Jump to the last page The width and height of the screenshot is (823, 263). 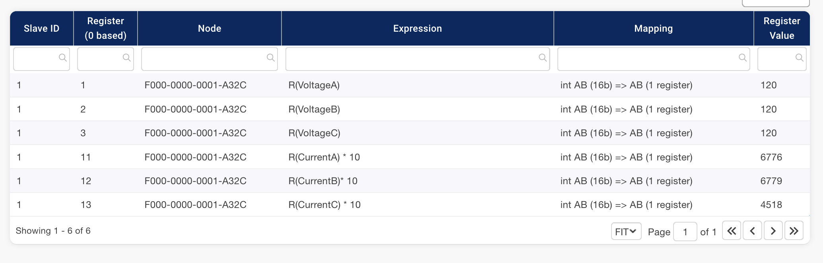(x=794, y=231)
